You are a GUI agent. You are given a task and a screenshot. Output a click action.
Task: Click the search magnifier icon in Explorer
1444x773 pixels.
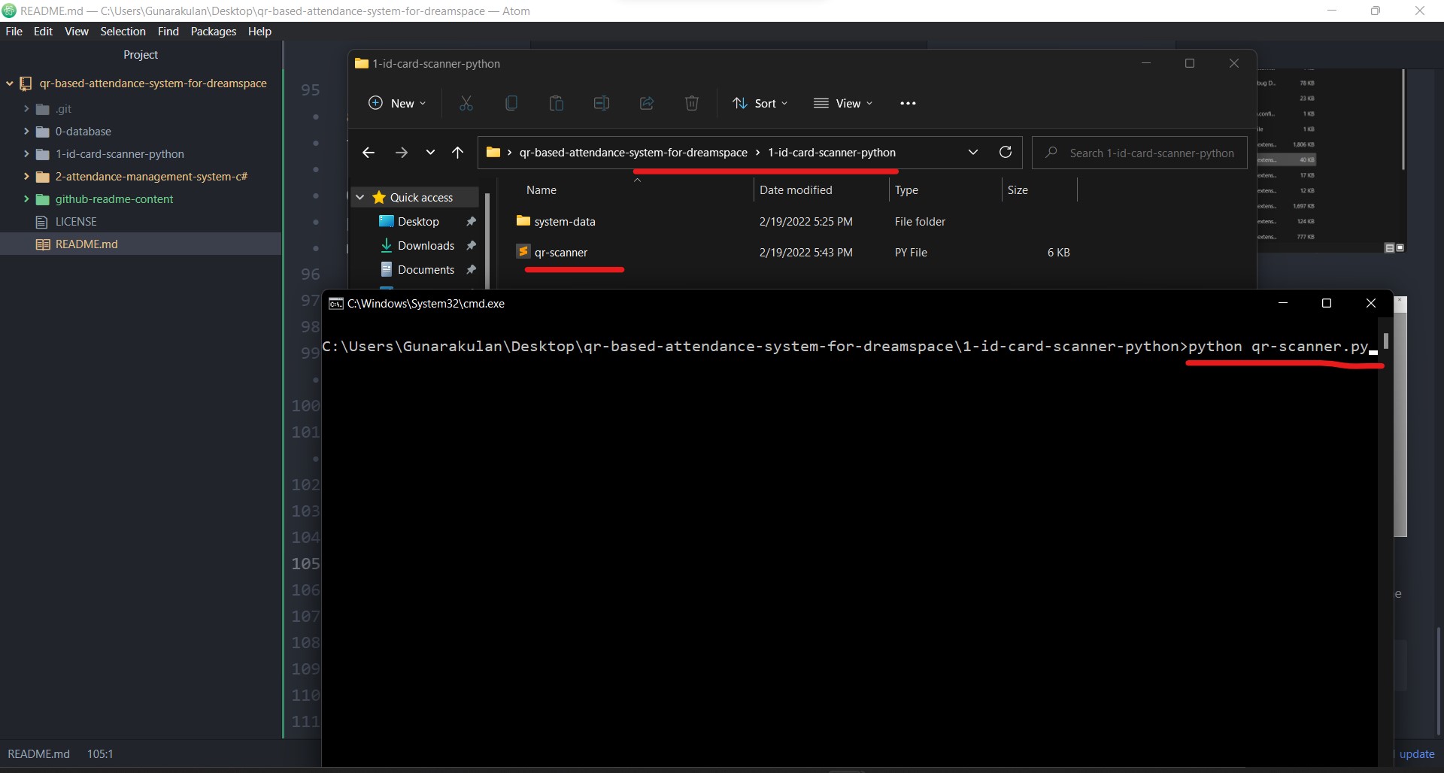pos(1051,153)
